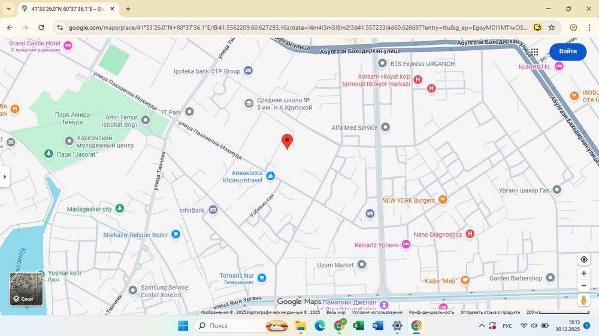Open Chrome profile avatar icon
This screenshot has width=599, height=336.
coord(573,28)
